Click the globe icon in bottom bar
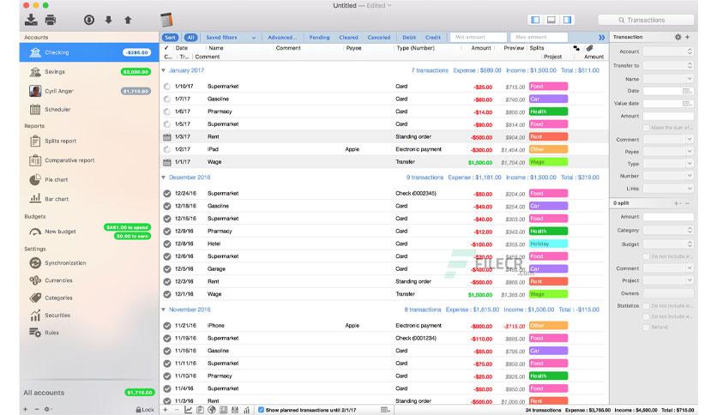The height and width of the screenshot is (415, 717). (x=211, y=410)
